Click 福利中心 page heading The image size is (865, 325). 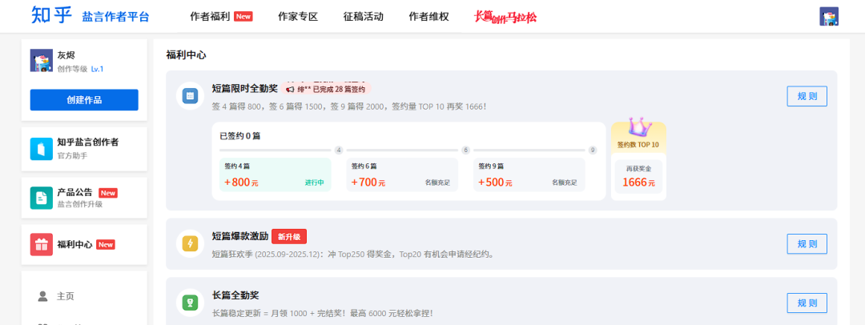pos(187,55)
